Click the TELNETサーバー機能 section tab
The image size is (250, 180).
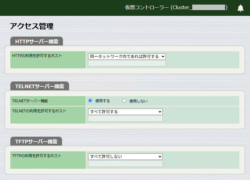point(40,86)
